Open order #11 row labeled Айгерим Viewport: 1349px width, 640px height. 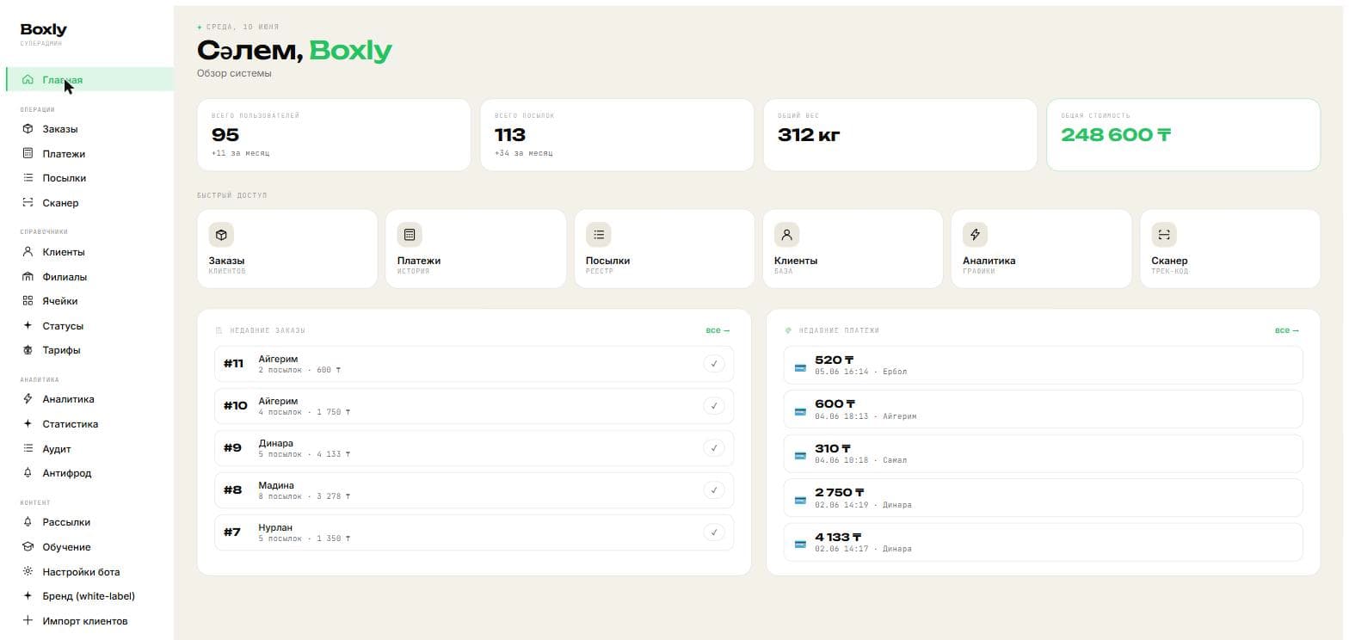474,364
